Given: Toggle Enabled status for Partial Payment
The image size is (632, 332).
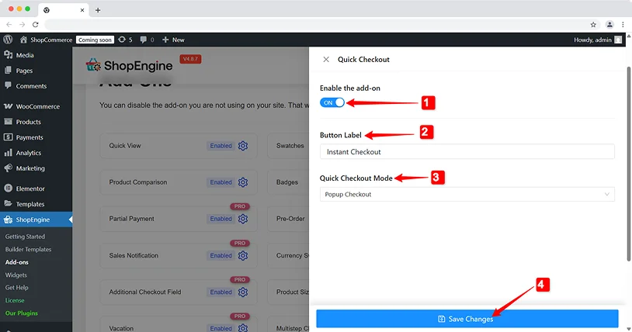Looking at the screenshot, I should pyautogui.click(x=221, y=219).
